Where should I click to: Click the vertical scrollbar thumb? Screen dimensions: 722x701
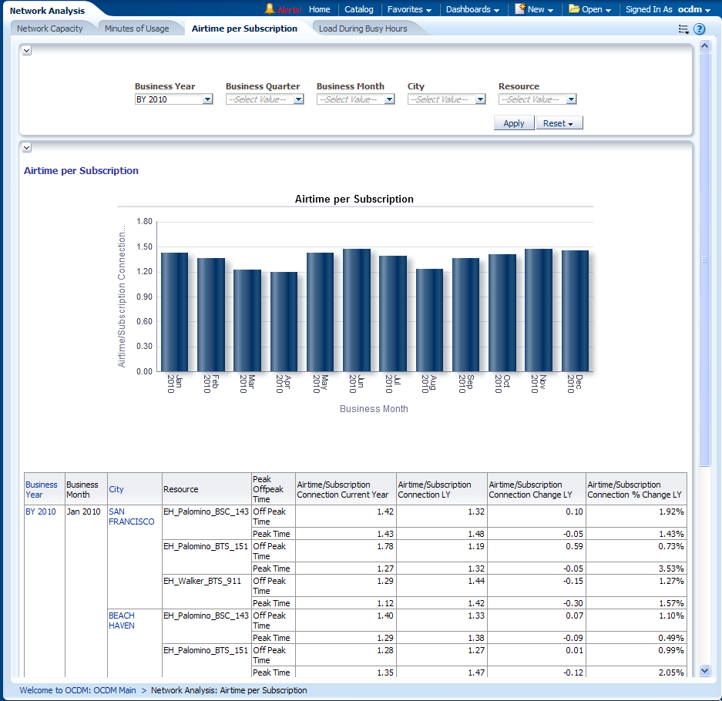tap(704, 260)
